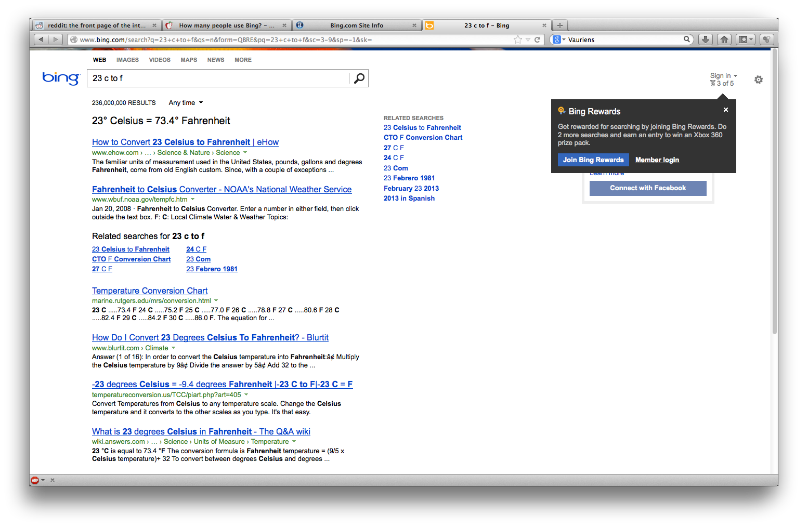This screenshot has height=527, width=808.
Task: Click the site identity globe icon in URL bar
Action: (74, 39)
